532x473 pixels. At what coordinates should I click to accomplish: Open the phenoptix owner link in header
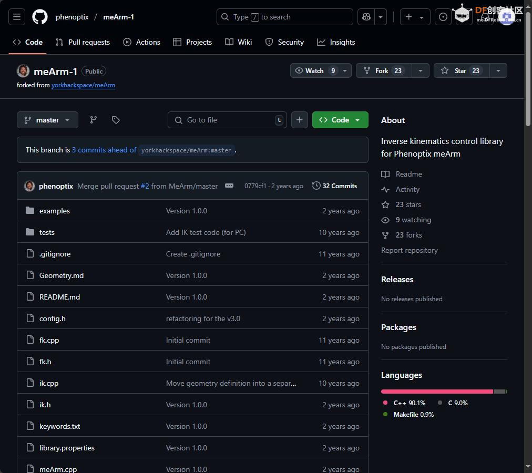(72, 17)
